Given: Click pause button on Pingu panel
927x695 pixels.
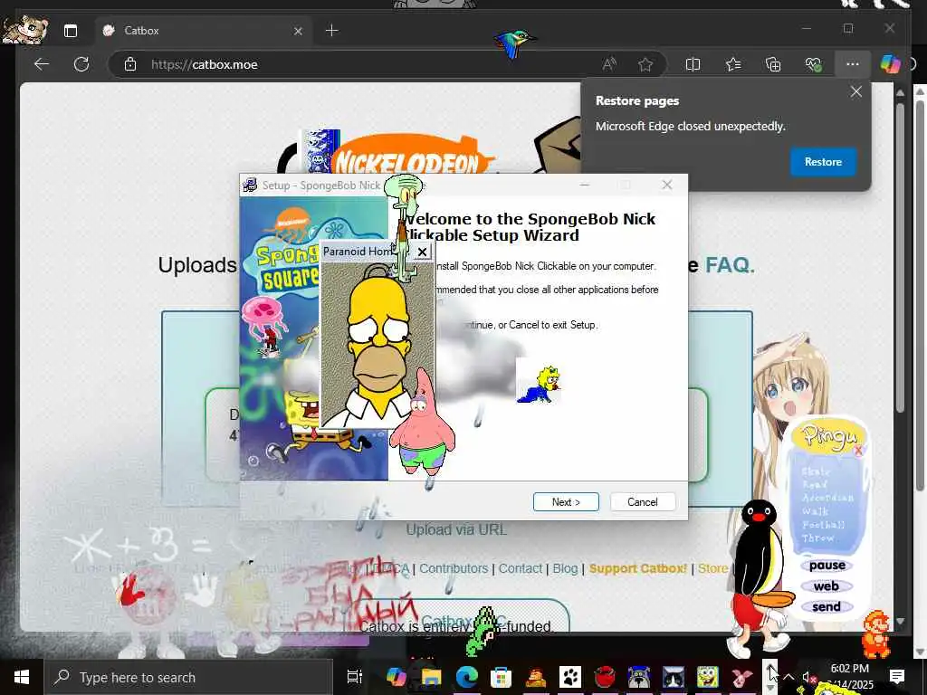Looking at the screenshot, I should pos(827,566).
